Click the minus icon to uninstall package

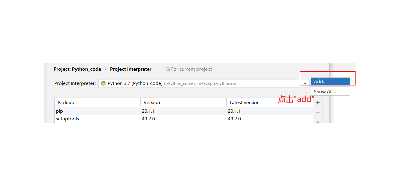pyautogui.click(x=318, y=112)
